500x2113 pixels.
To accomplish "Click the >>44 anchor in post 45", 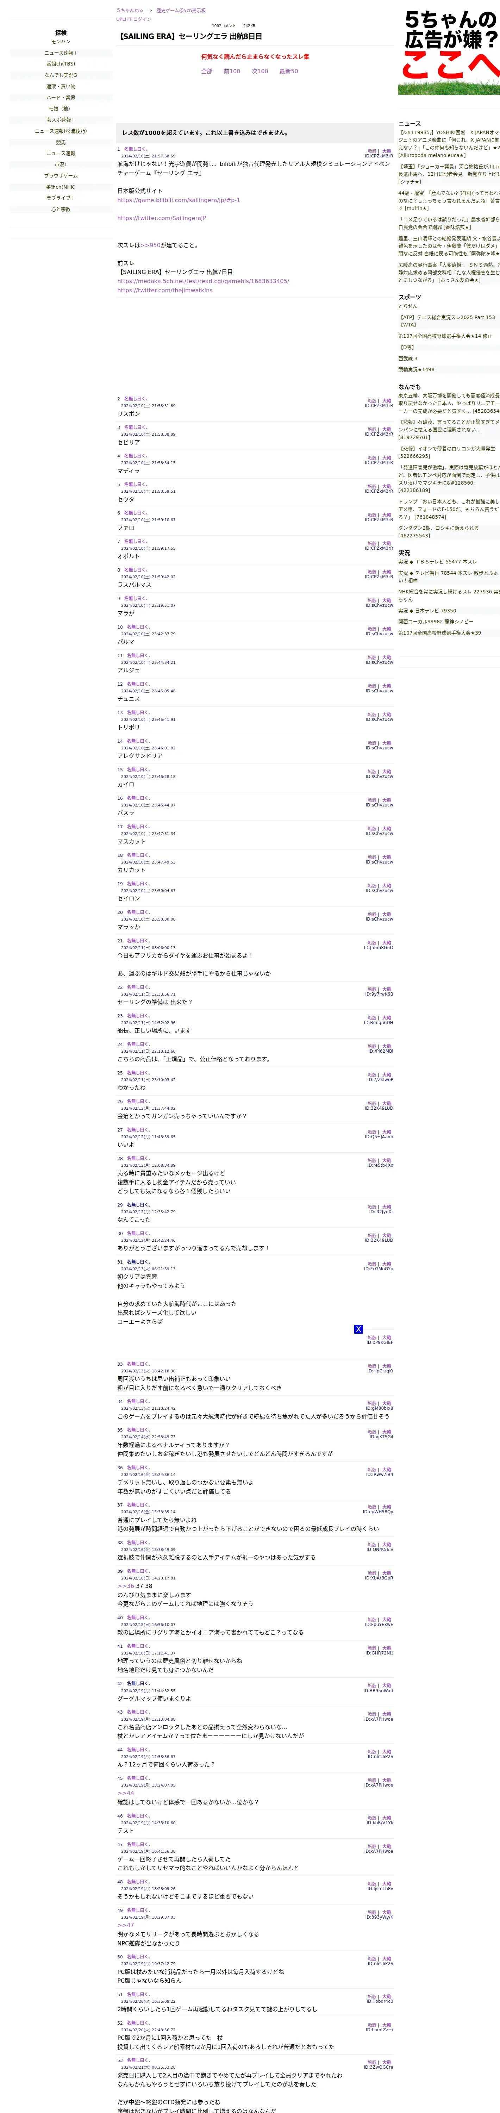I will coord(125,1793).
